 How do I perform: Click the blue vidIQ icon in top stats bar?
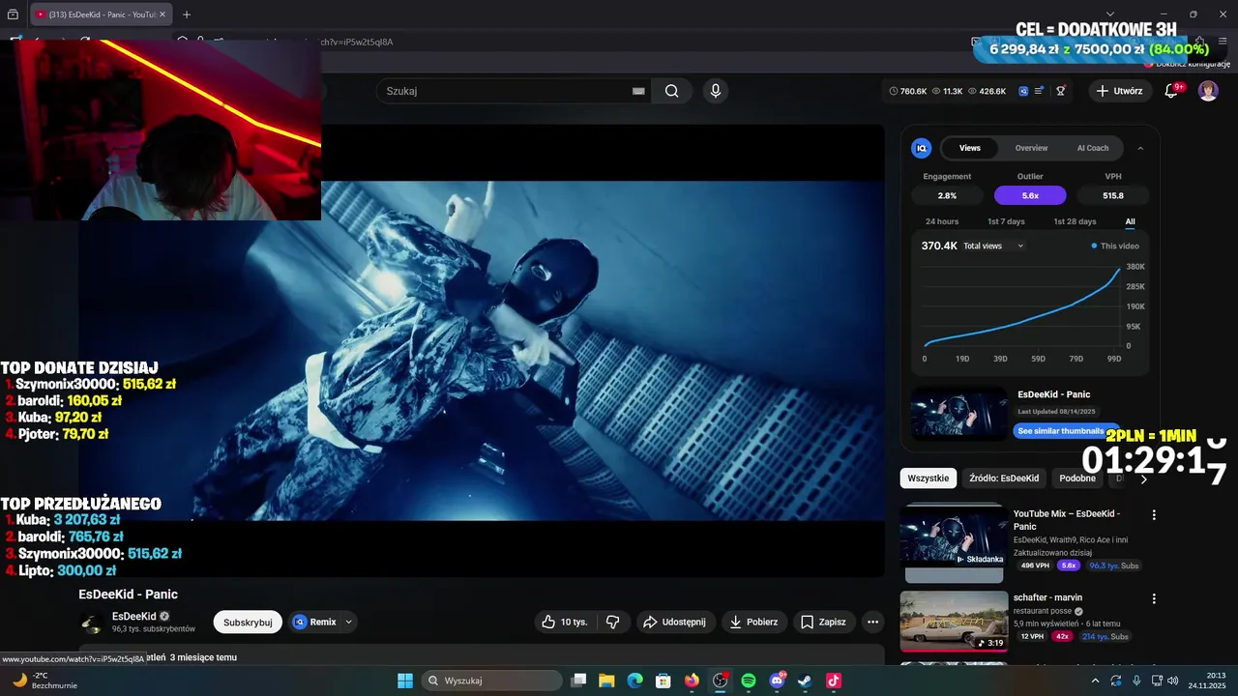pyautogui.click(x=1023, y=91)
